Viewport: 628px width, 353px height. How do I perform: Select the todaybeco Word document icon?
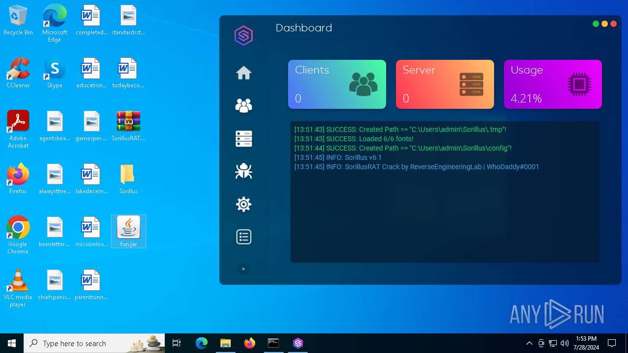click(128, 73)
